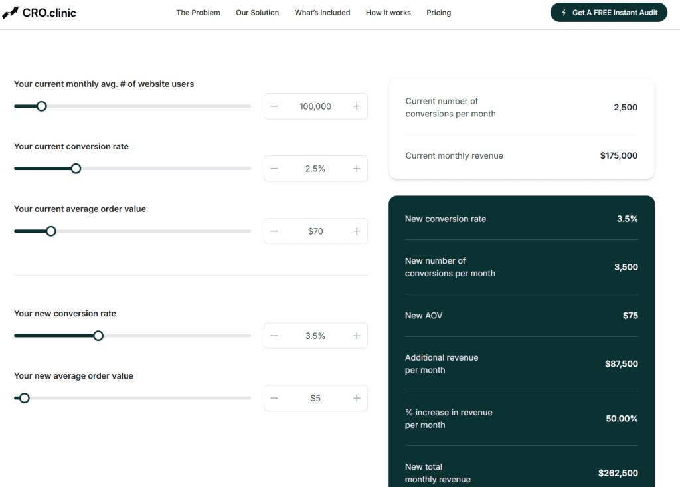This screenshot has height=487, width=680.
Task: Increase monthly website users with plus icon
Action: point(357,106)
